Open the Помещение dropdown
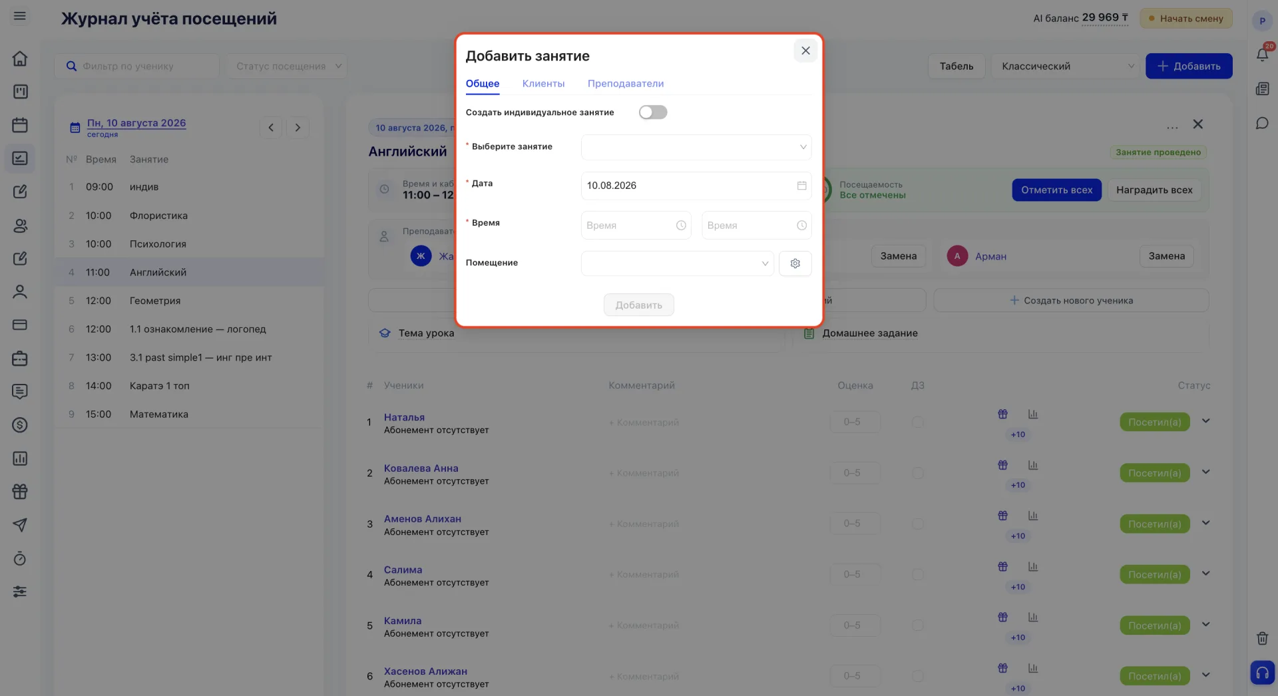Viewport: 1278px width, 696px height. pos(677,263)
